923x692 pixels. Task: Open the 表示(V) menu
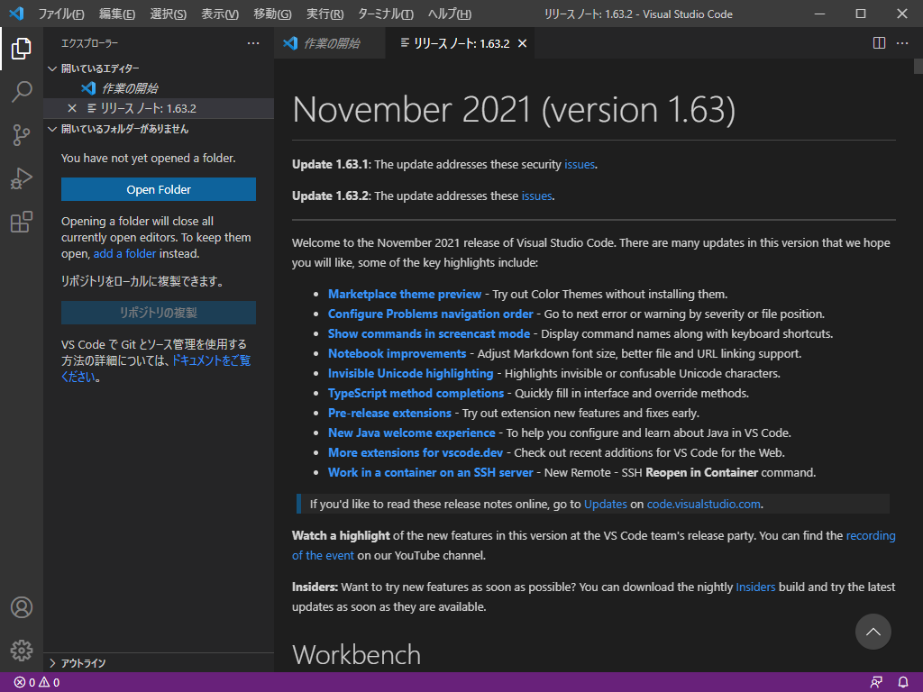point(220,14)
